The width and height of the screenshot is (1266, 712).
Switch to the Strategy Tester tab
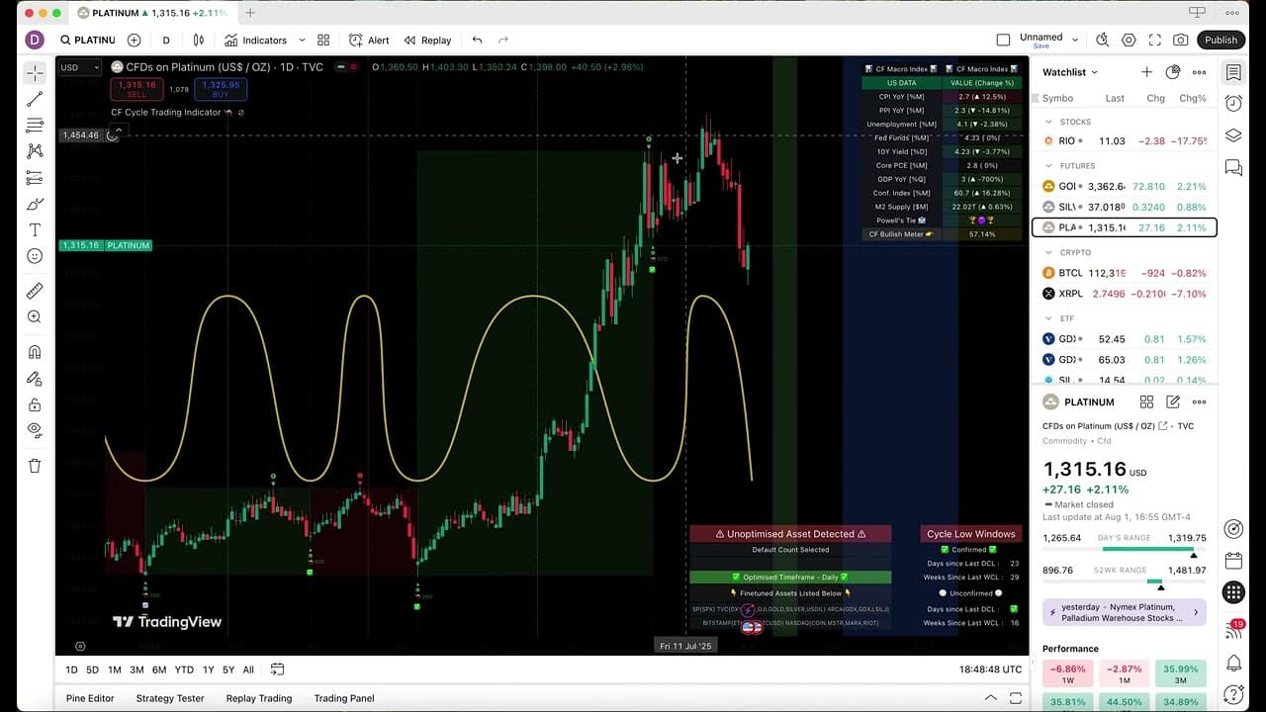pos(170,698)
